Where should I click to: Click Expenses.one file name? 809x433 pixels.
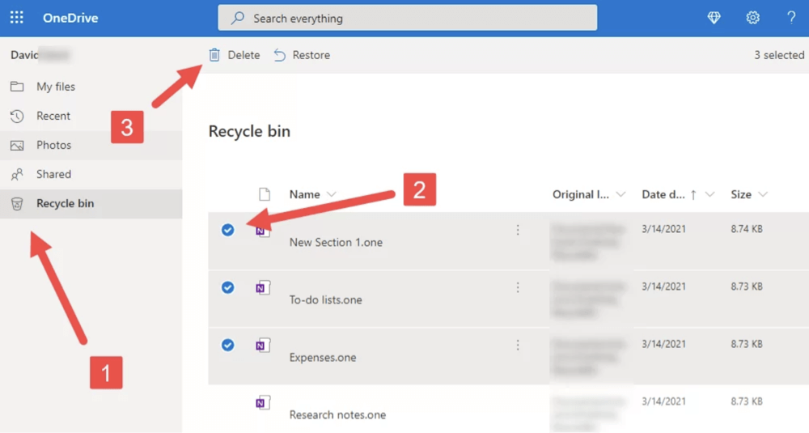[323, 357]
